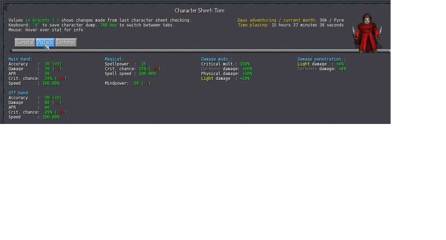Click the Main Hand Accuracy stat
Viewport: 446px width, 240px height.
click(35, 64)
